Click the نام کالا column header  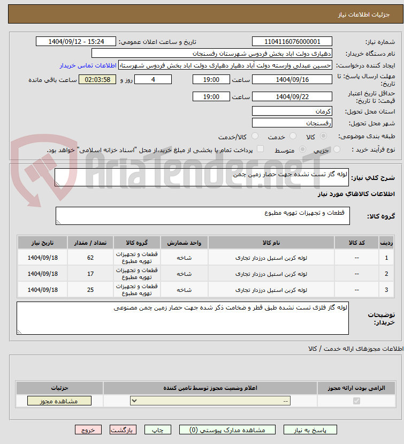click(x=271, y=243)
